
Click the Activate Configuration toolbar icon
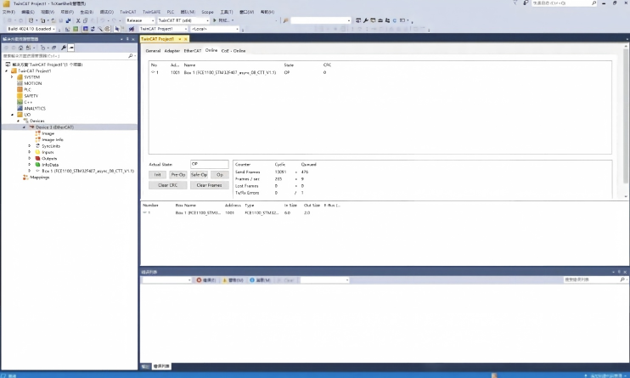[67, 29]
